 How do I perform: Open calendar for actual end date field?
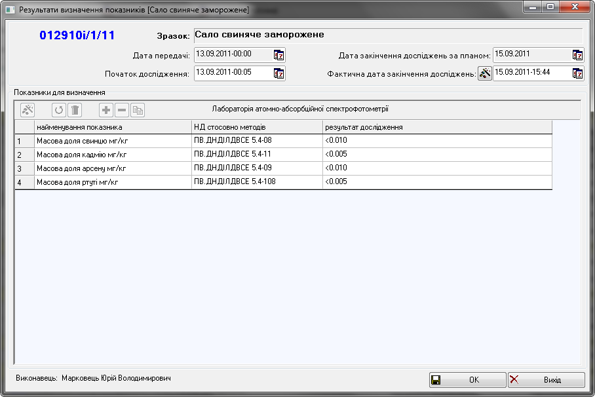tap(577, 73)
